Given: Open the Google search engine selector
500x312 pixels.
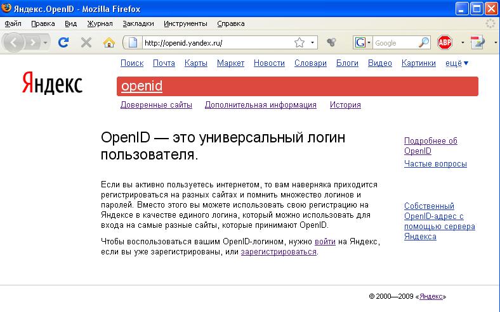Looking at the screenshot, I should pyautogui.click(x=362, y=42).
